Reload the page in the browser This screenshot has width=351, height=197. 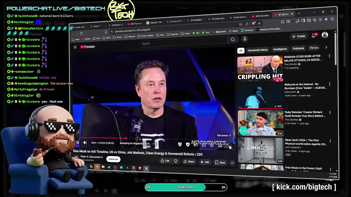81,33
